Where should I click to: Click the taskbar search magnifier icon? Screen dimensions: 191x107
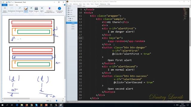click(7, 105)
